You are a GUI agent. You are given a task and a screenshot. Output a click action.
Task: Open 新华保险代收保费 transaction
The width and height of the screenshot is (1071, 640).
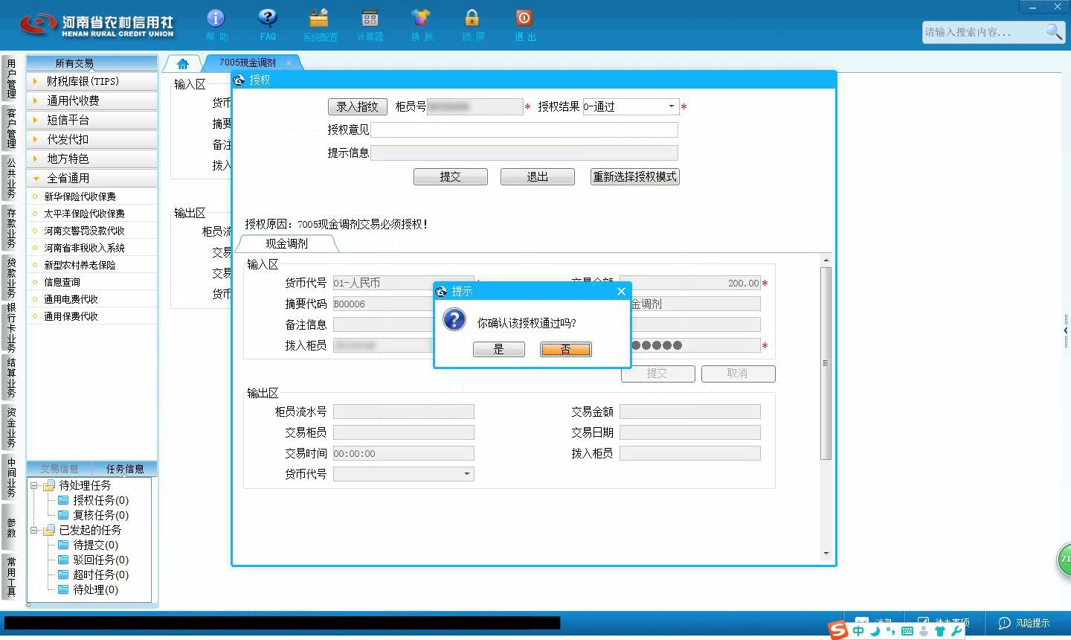point(80,196)
